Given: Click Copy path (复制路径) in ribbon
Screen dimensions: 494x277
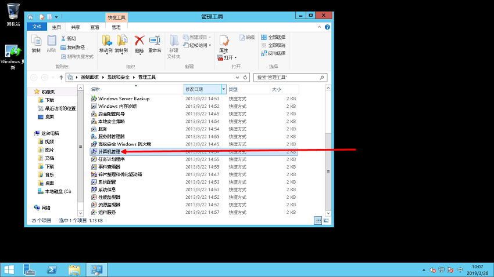Looking at the screenshot, I should click(73, 48).
